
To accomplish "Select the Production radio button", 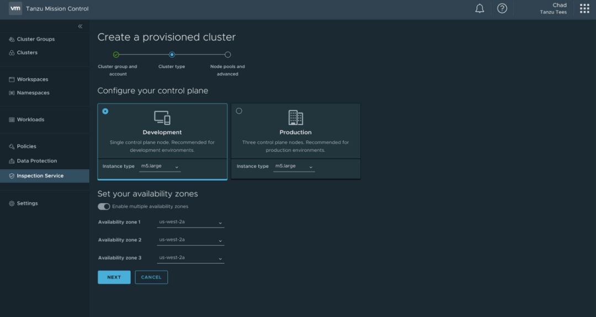I will pos(239,111).
